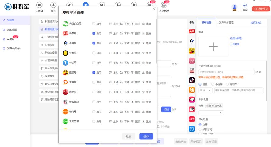Move 头条号 down with 下移
Screen dimensions: 271x147
pos(125,34)
